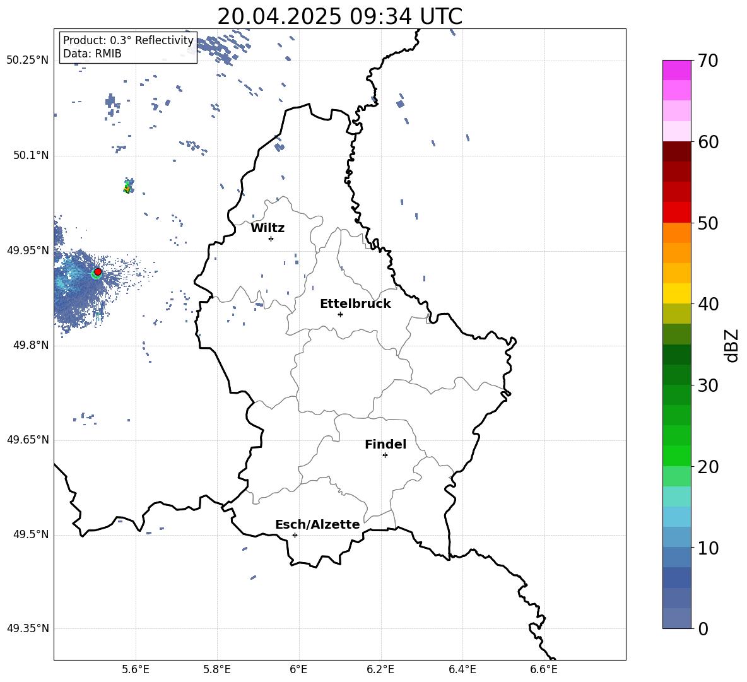Select the Esch/Alzette city label
The image size is (747, 682).
point(317,524)
